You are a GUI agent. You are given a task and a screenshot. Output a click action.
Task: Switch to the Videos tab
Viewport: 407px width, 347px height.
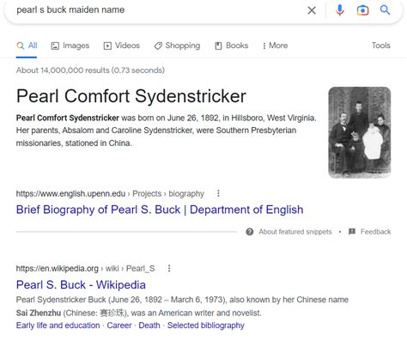tap(122, 46)
